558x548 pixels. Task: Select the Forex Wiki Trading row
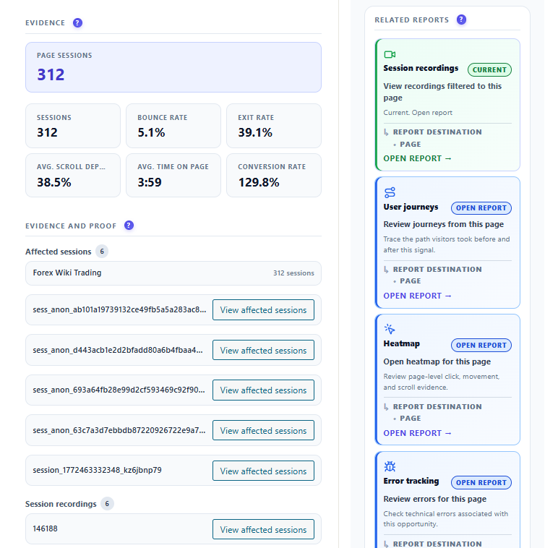pos(173,273)
